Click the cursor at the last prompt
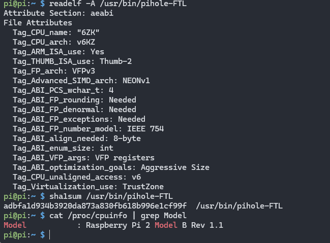The image size is (330, 243). coord(50,235)
